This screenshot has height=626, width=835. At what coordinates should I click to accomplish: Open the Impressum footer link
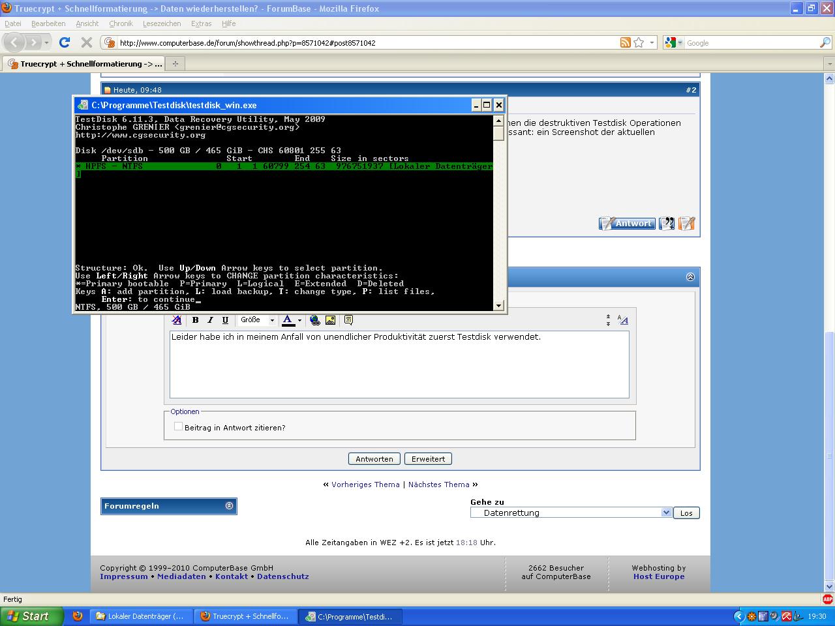[124, 576]
